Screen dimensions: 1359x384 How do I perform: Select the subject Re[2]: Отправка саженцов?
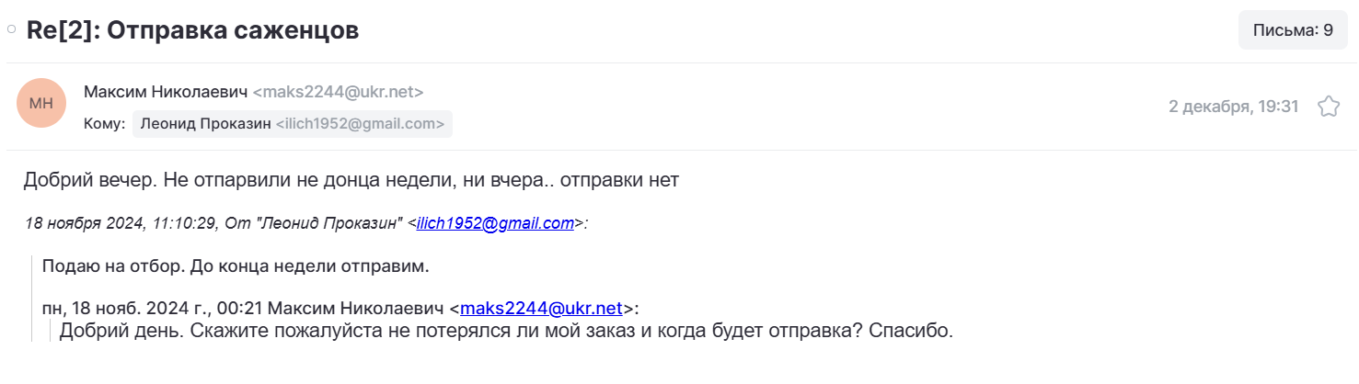coord(192,30)
